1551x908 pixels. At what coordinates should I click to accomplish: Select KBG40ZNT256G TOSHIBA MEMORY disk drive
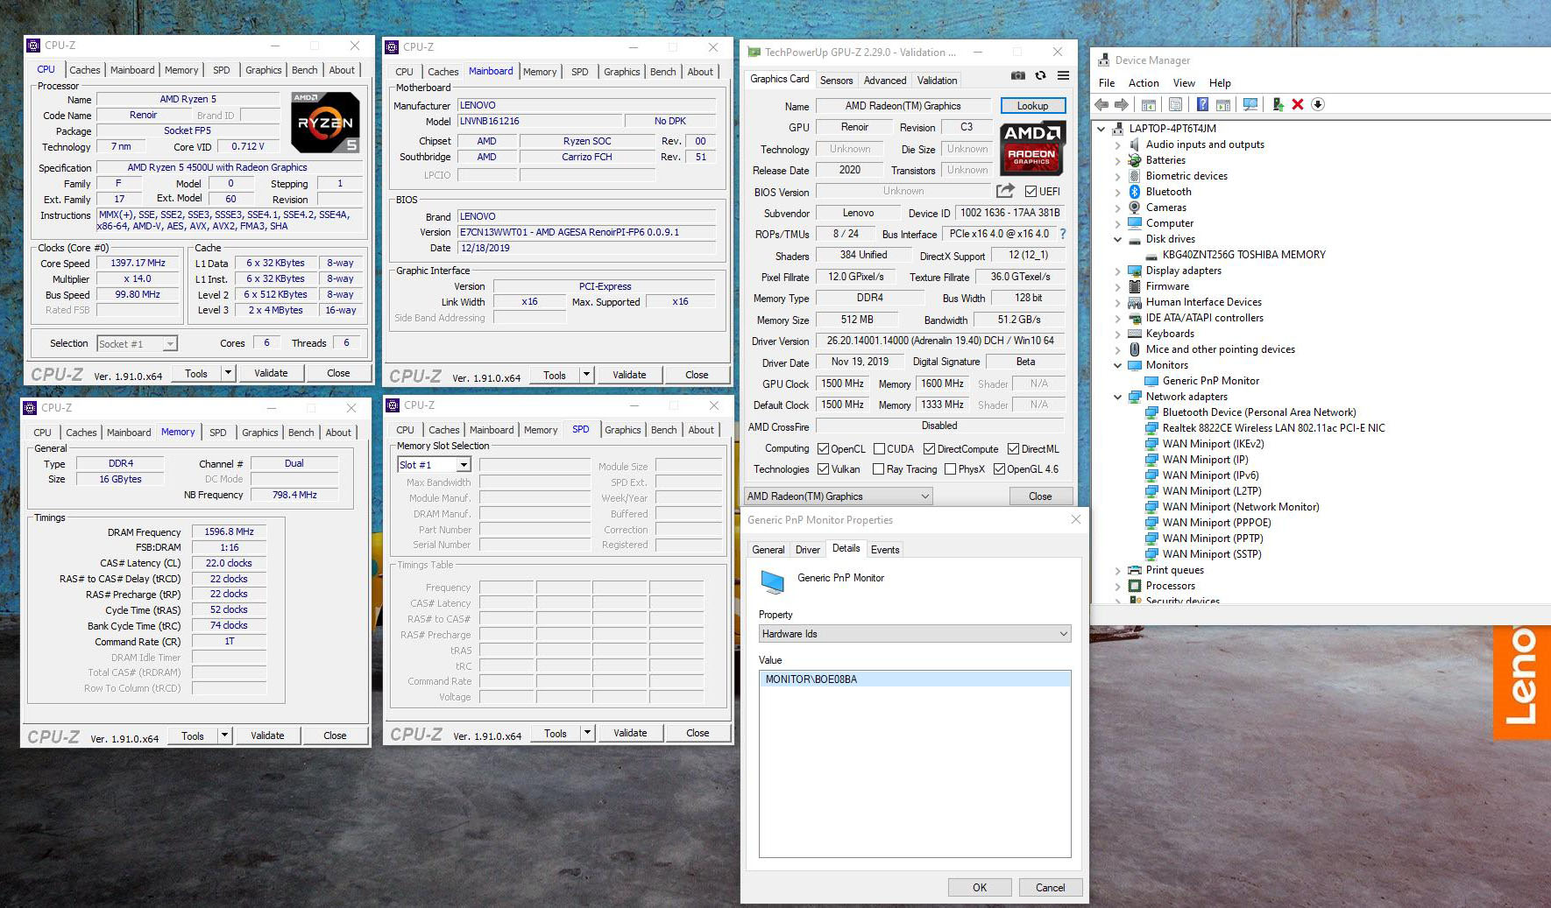point(1243,255)
